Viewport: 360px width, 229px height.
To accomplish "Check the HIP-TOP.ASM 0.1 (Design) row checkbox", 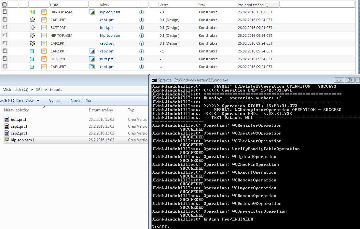I will point(5,35).
